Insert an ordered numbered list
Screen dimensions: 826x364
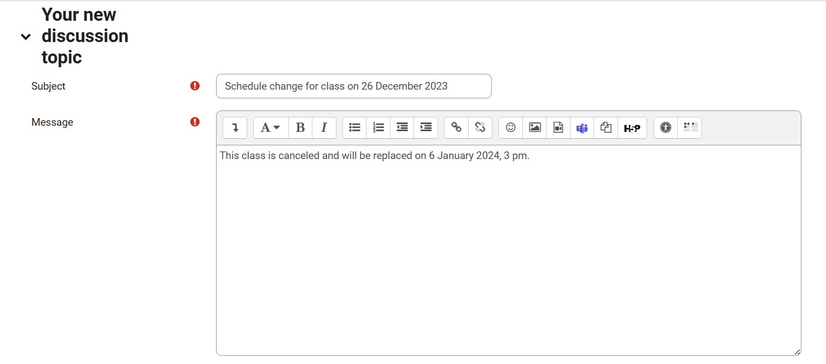click(x=378, y=128)
